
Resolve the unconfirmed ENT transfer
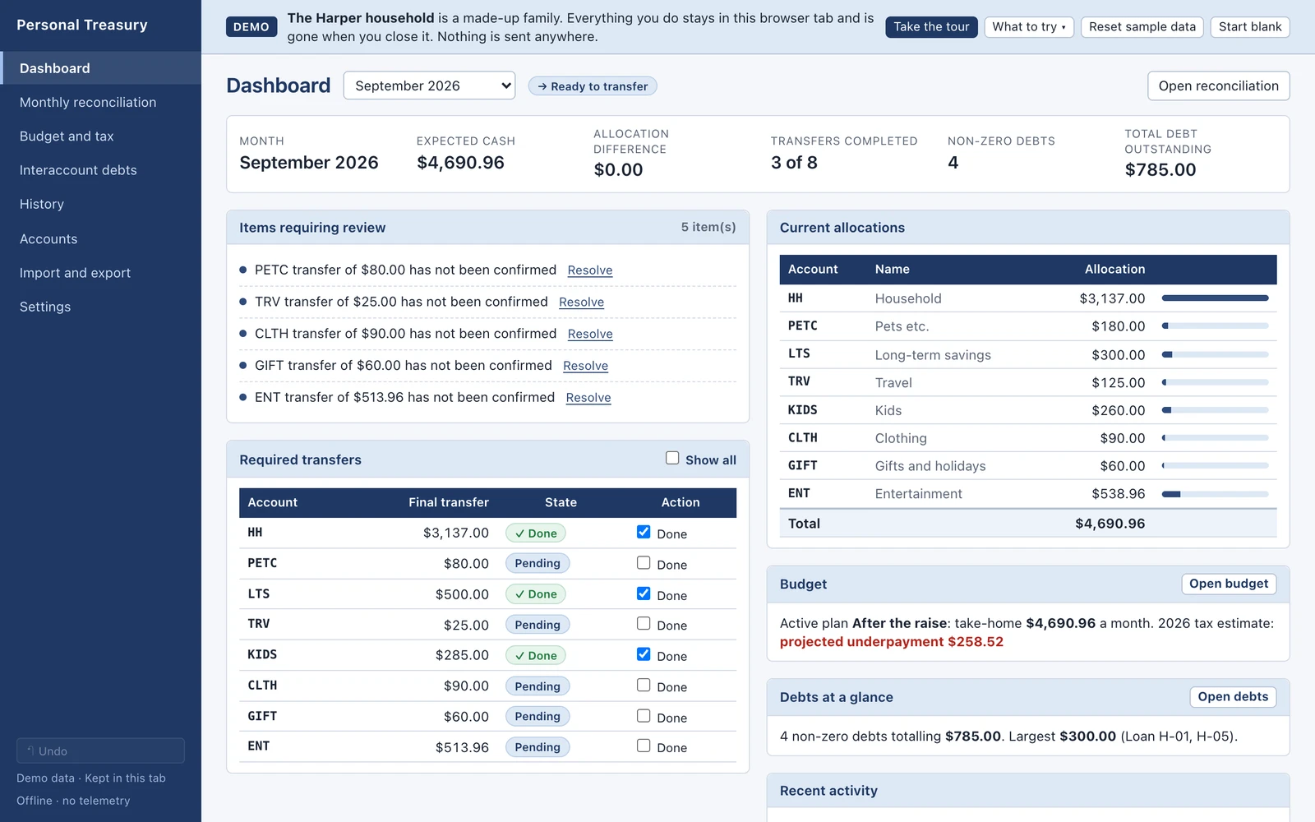(588, 398)
